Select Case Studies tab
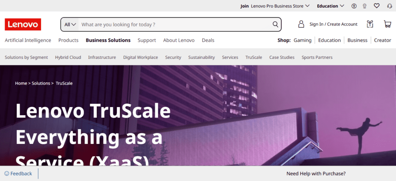The height and width of the screenshot is (181, 396). [x=282, y=57]
